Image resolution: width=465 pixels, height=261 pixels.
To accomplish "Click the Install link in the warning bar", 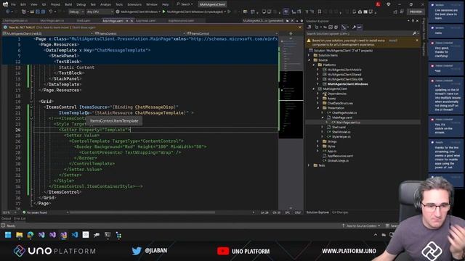I will 393,41.
